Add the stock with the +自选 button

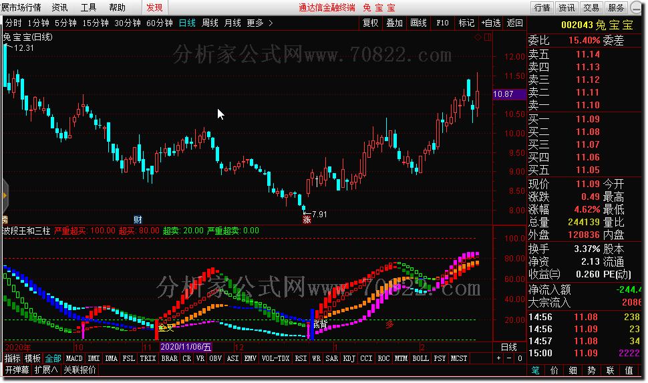[x=490, y=23]
